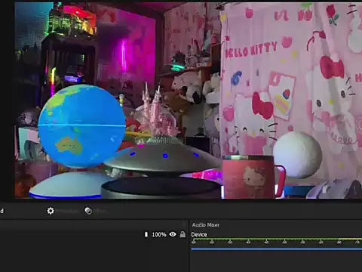Open source Filters via the filters icon
Viewport: 362px width, 272px height.
[88, 211]
